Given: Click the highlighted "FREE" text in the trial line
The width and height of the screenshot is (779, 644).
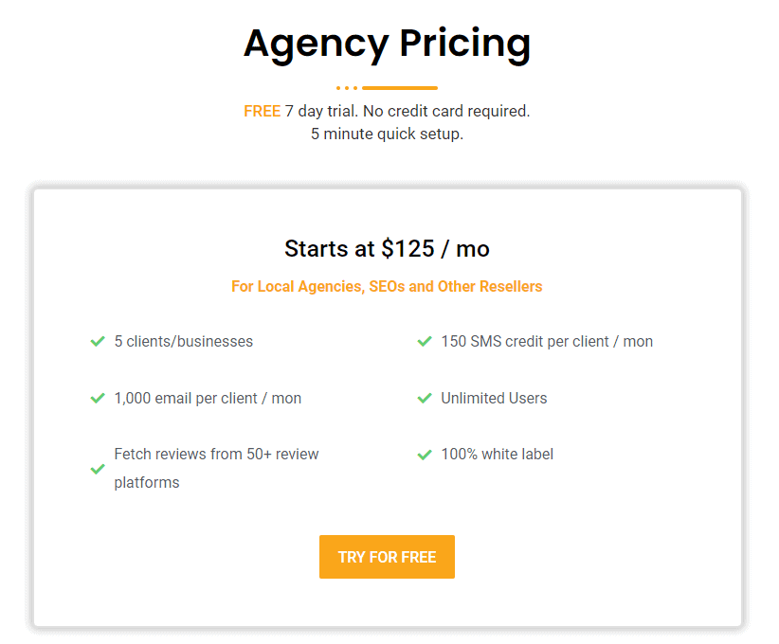Looking at the screenshot, I should click(262, 111).
